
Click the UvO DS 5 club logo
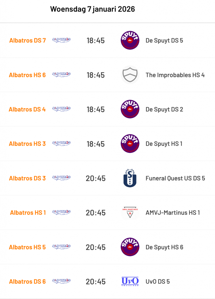click(x=130, y=281)
